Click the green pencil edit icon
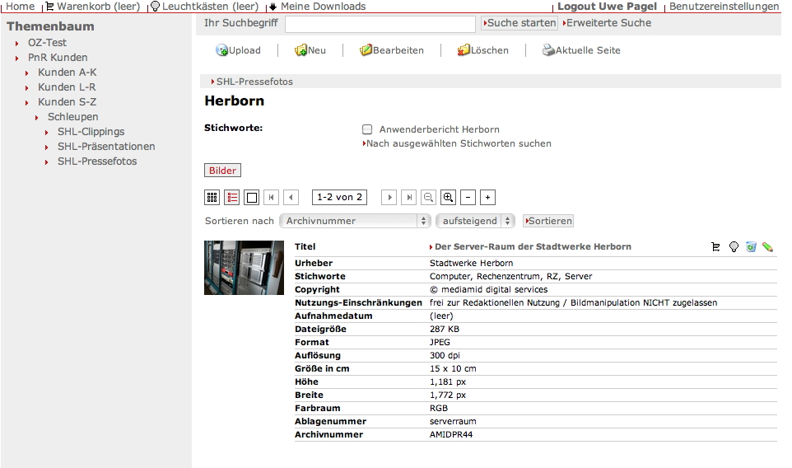The height and width of the screenshot is (468, 792). point(767,246)
